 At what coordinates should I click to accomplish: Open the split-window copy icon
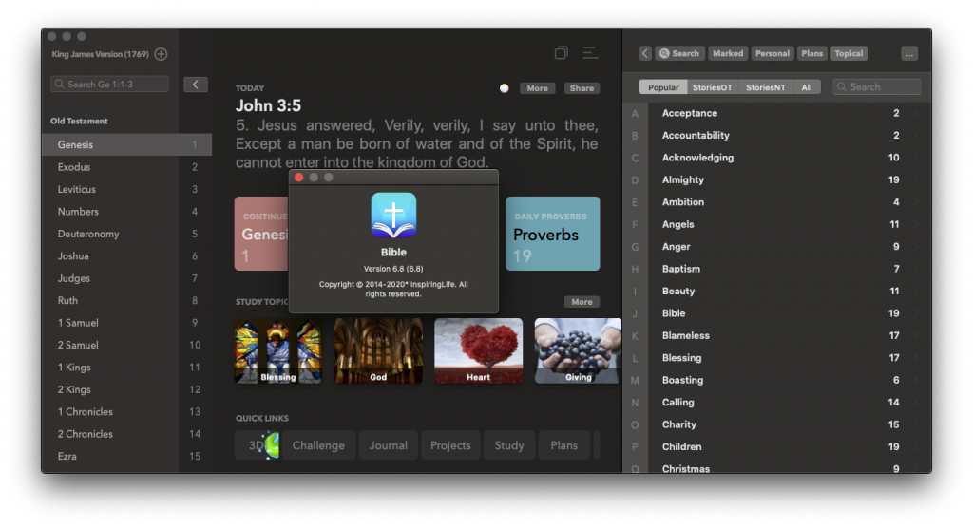561,53
